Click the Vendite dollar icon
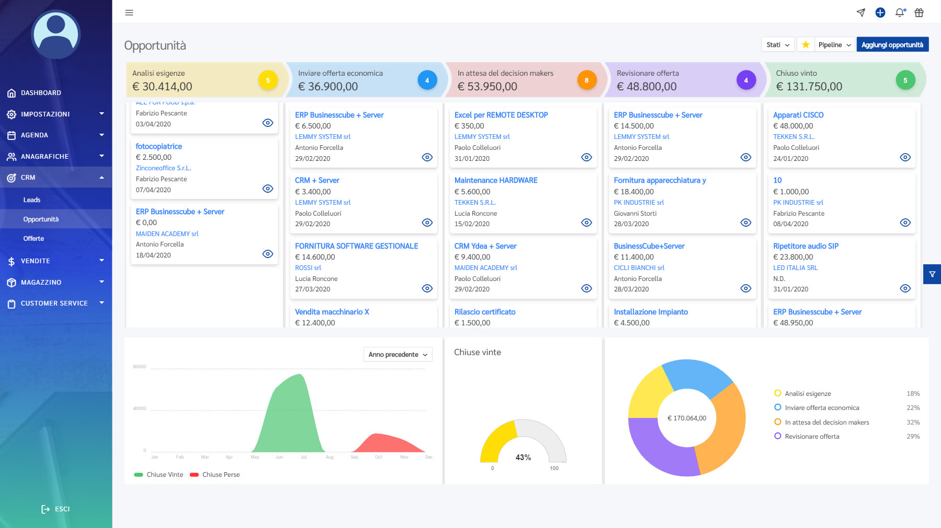Screen dimensions: 941x528 pyautogui.click(x=12, y=261)
